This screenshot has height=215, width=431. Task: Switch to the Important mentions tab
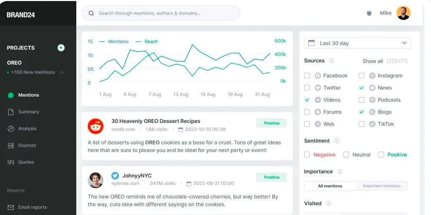(382, 186)
